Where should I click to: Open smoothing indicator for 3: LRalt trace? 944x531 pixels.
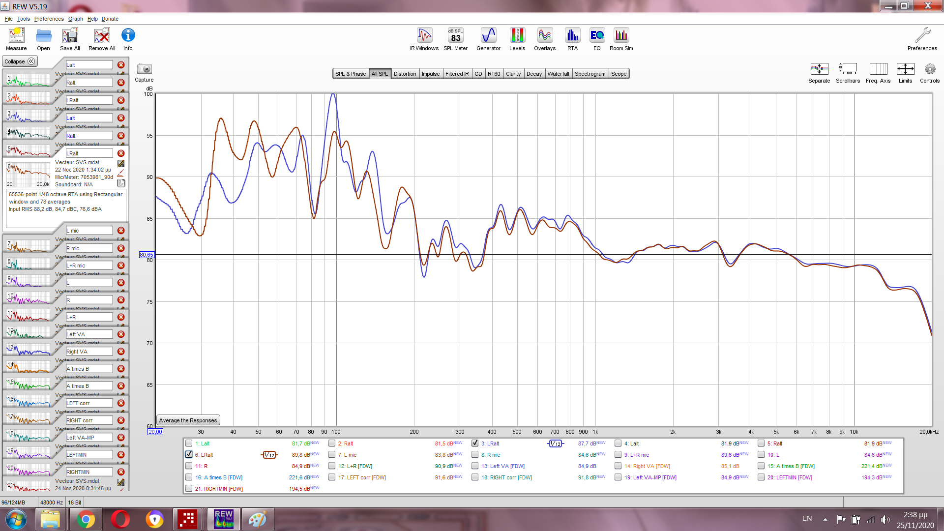555,443
